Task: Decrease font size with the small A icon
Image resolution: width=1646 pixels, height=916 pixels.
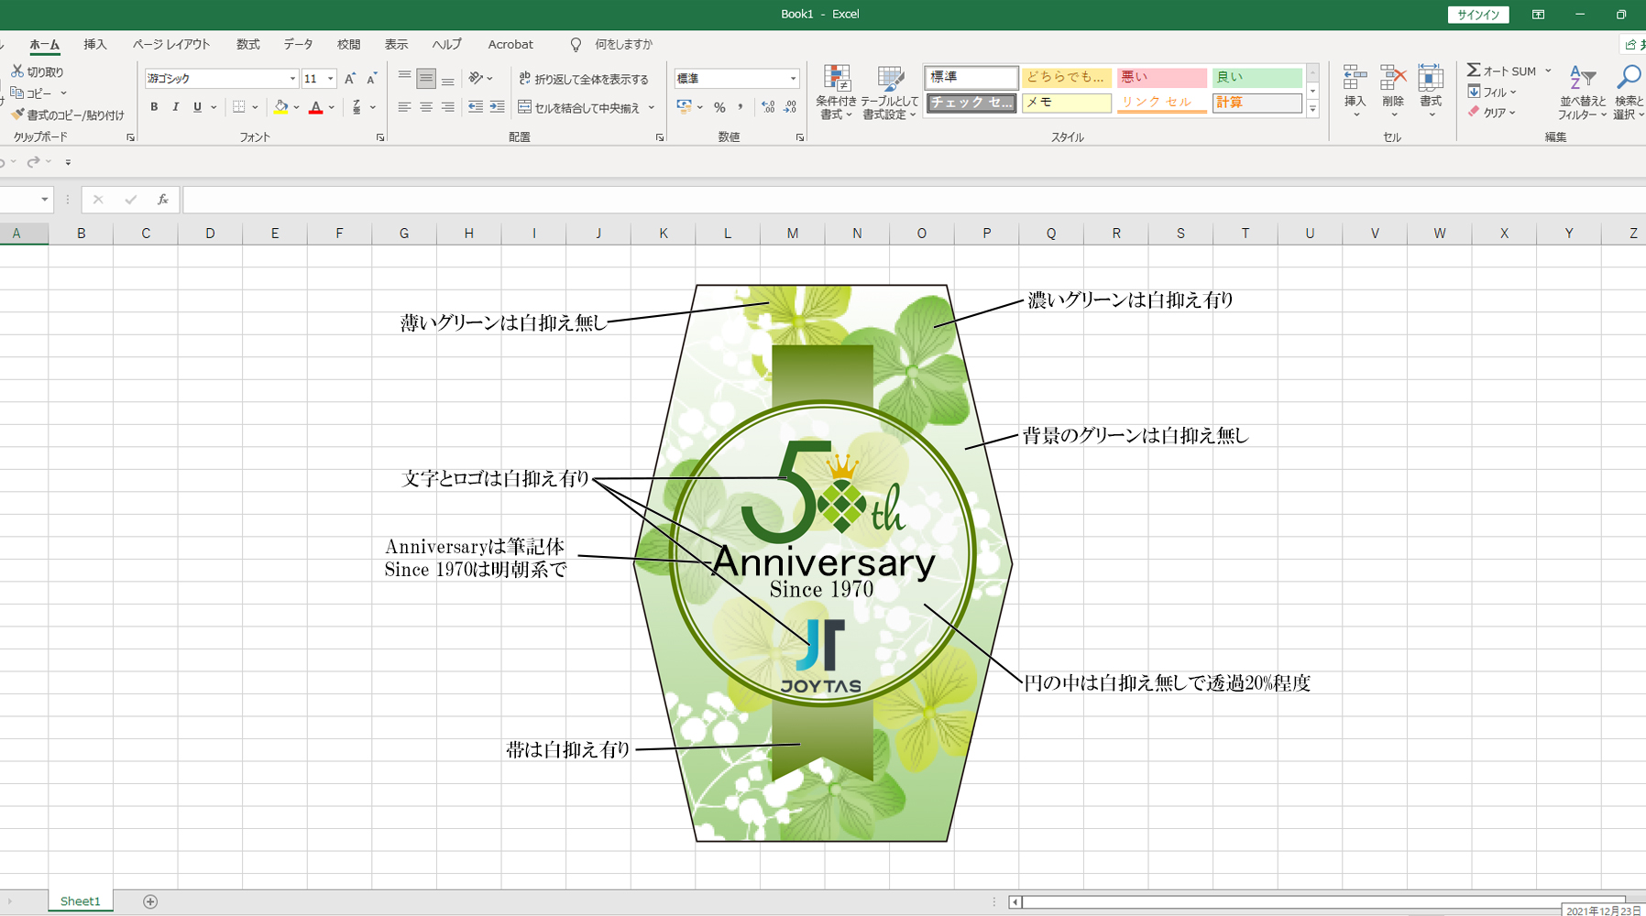Action: [371, 79]
